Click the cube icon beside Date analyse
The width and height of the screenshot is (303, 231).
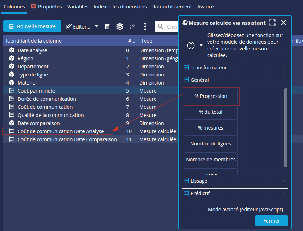[12, 50]
